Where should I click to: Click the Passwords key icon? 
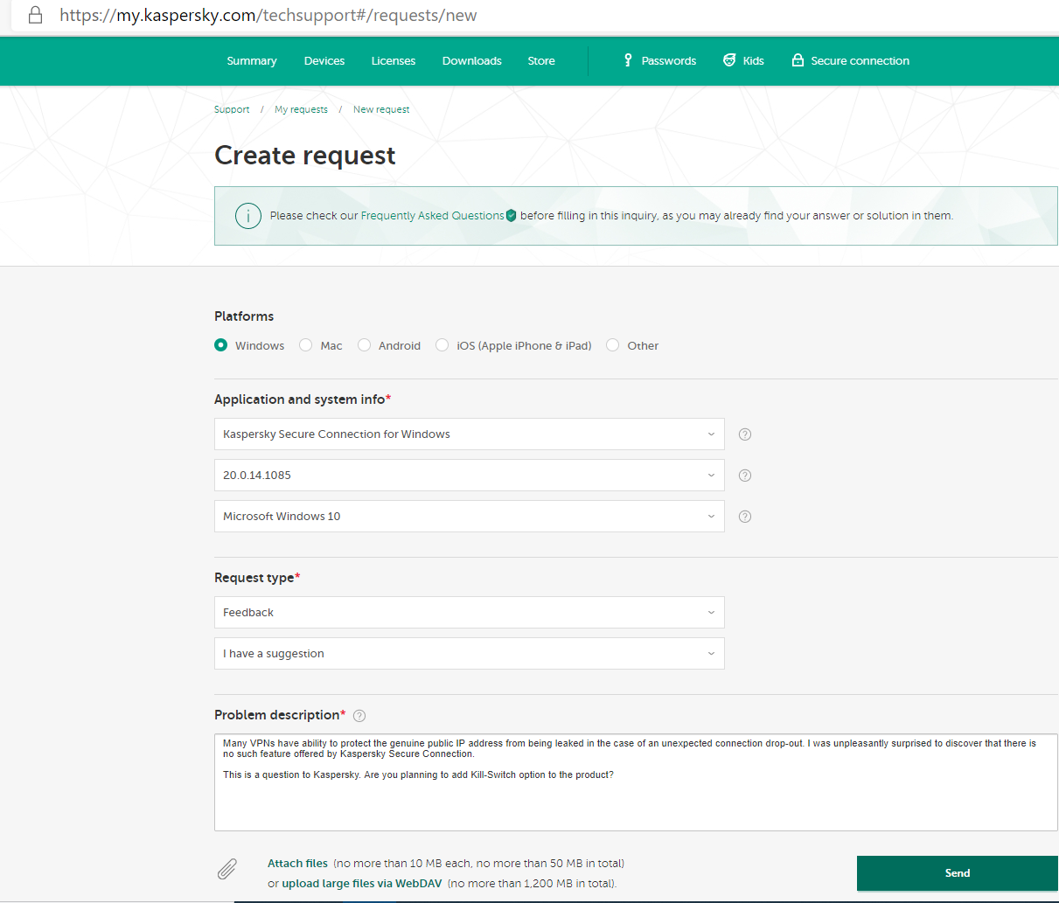(x=628, y=60)
